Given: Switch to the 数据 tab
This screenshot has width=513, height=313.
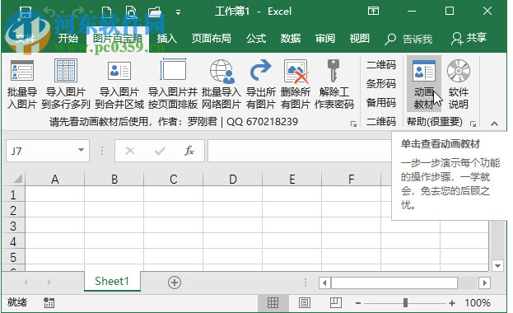Looking at the screenshot, I should 291,39.
